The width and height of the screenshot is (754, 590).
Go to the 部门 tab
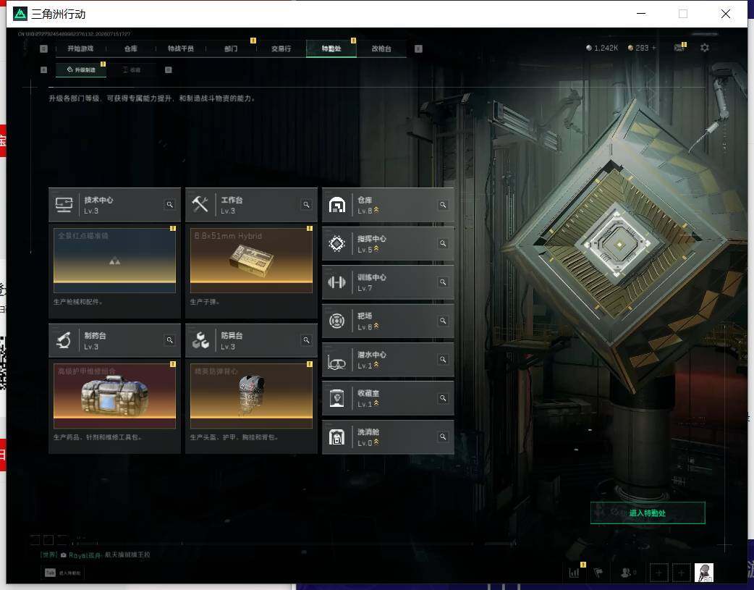click(231, 49)
